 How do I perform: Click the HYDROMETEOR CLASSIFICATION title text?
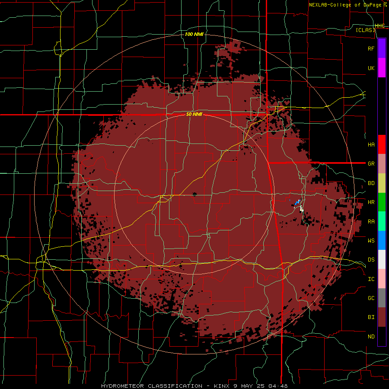(x=152, y=386)
